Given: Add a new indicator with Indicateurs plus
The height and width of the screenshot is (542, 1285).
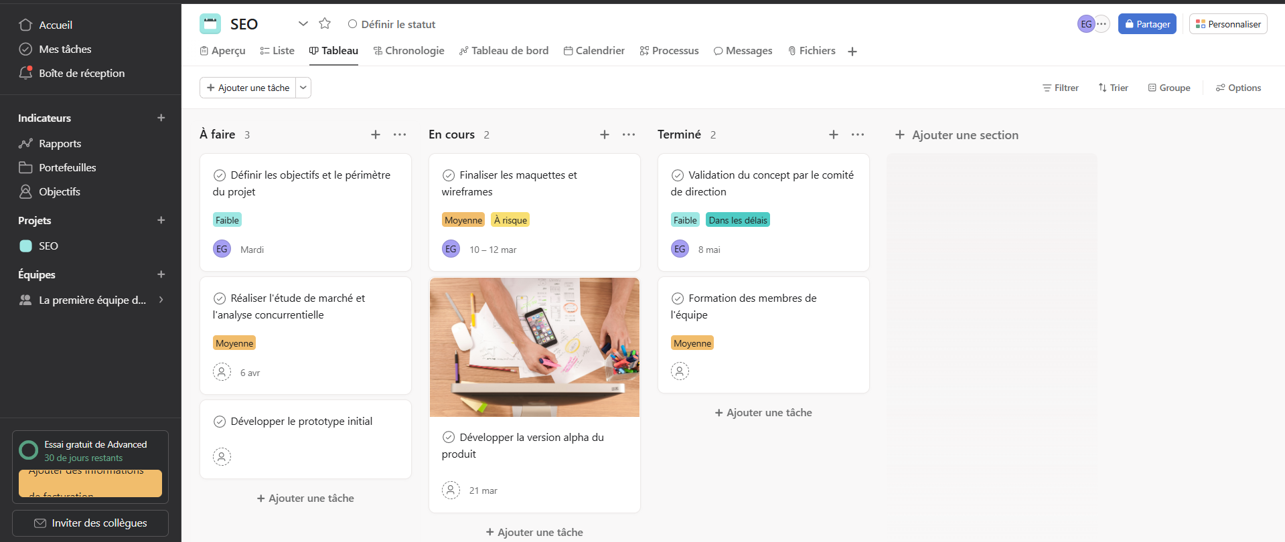Looking at the screenshot, I should click(x=161, y=118).
